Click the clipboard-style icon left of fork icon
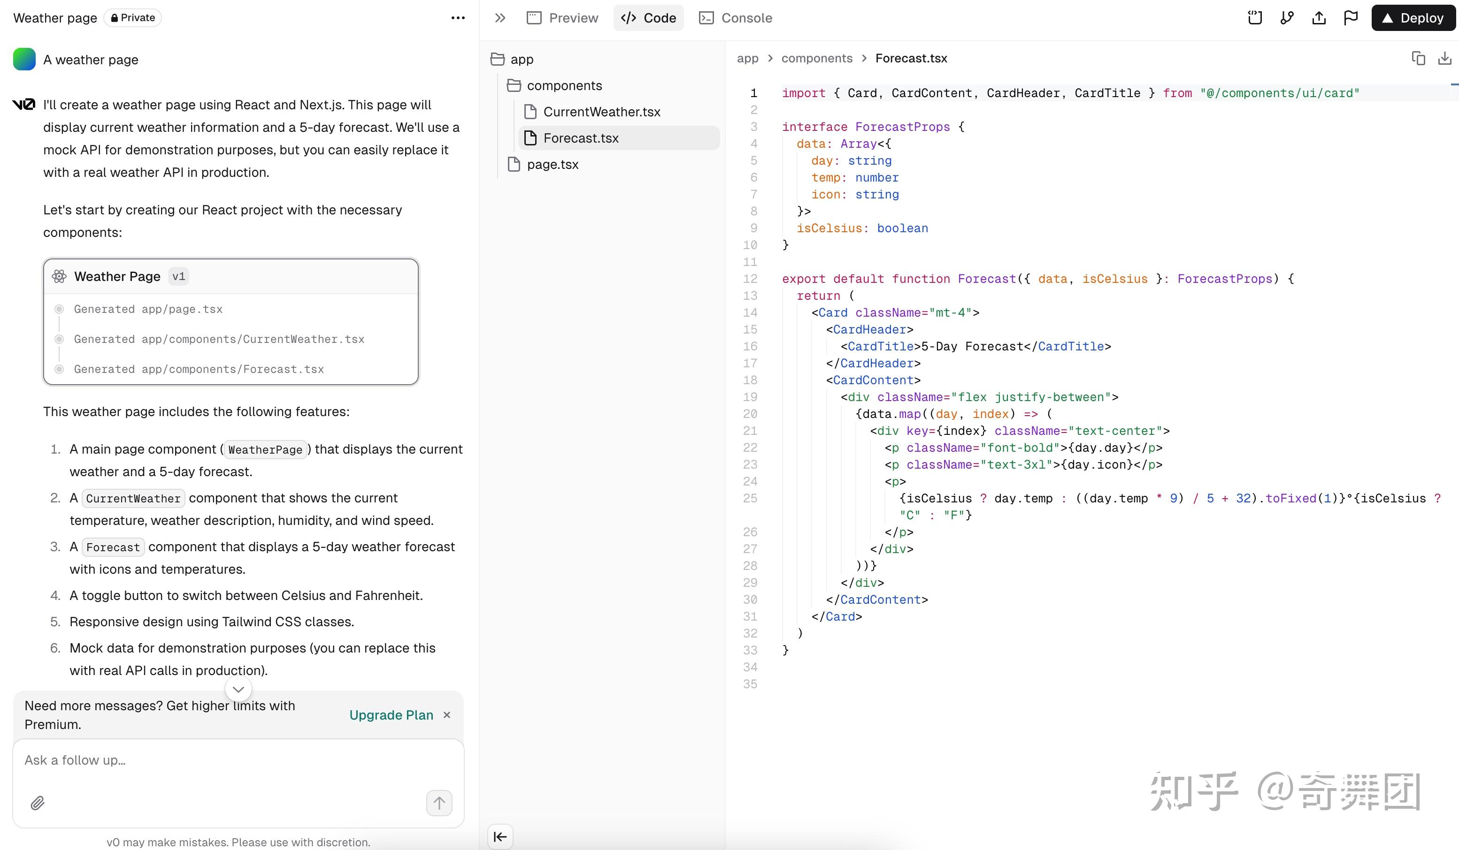Viewport: 1459px width, 850px height. pyautogui.click(x=1255, y=18)
